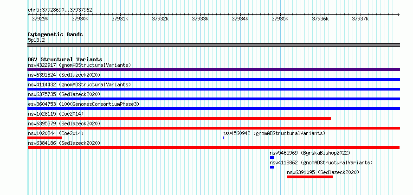The height and width of the screenshot is (195, 413).
Task: Click the red nsv6395379 variant bar
Action: click(213, 128)
